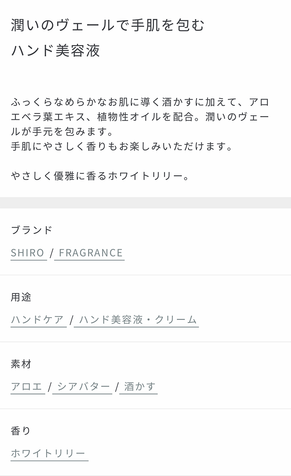Open the FRAGRANCE brand link
Viewport: 291px width, 476px height.
91,253
